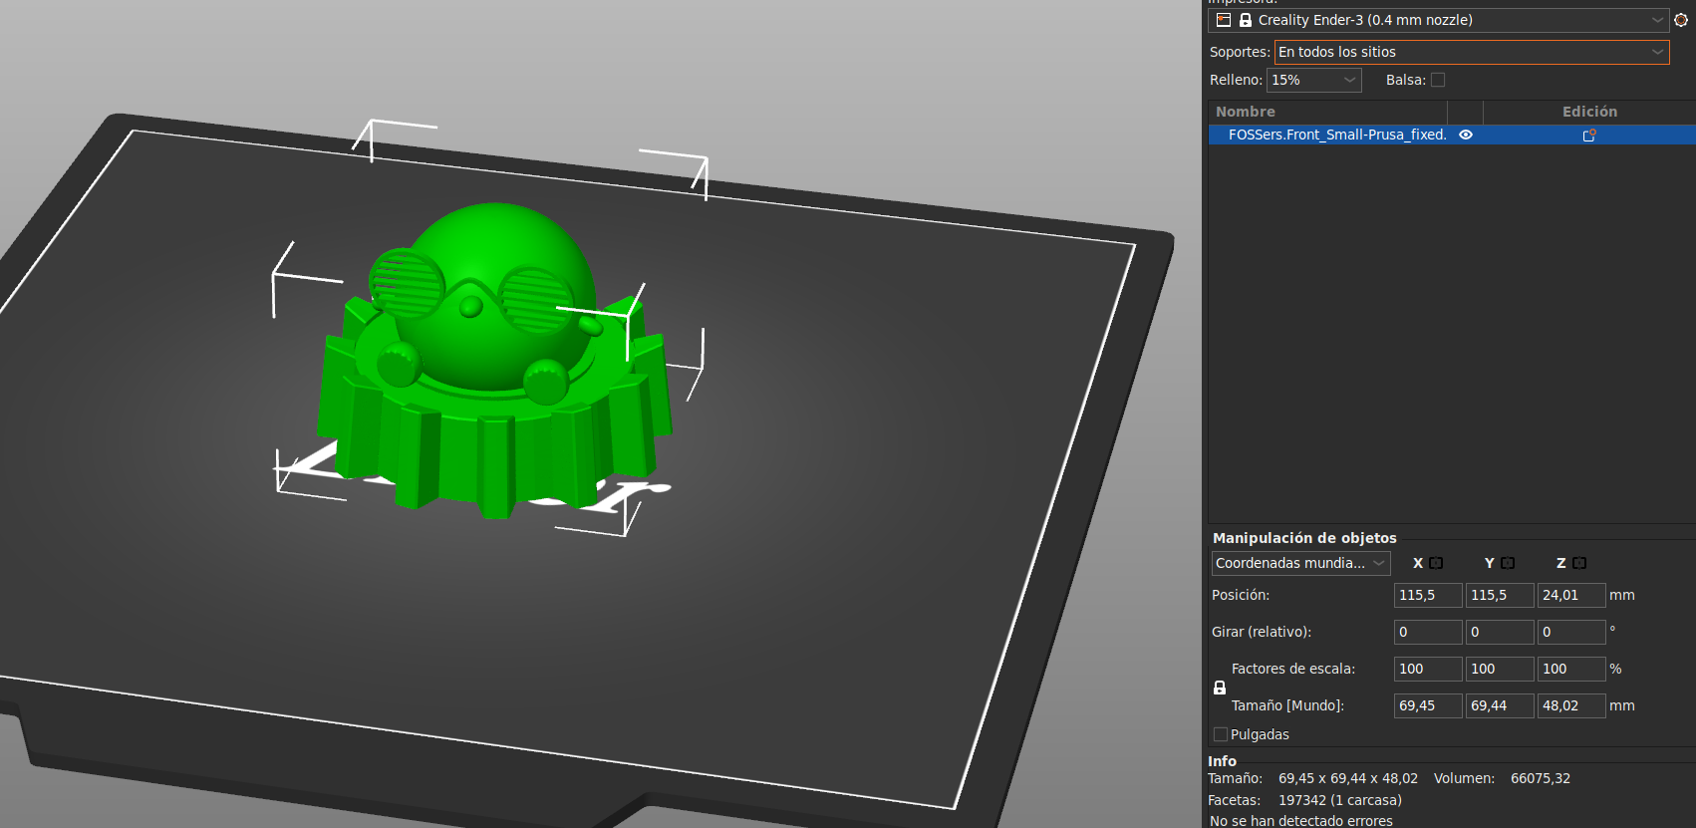Click the Posición Z field showing 24,01
Viewport: 1696px width, 828px height.
pyautogui.click(x=1571, y=595)
